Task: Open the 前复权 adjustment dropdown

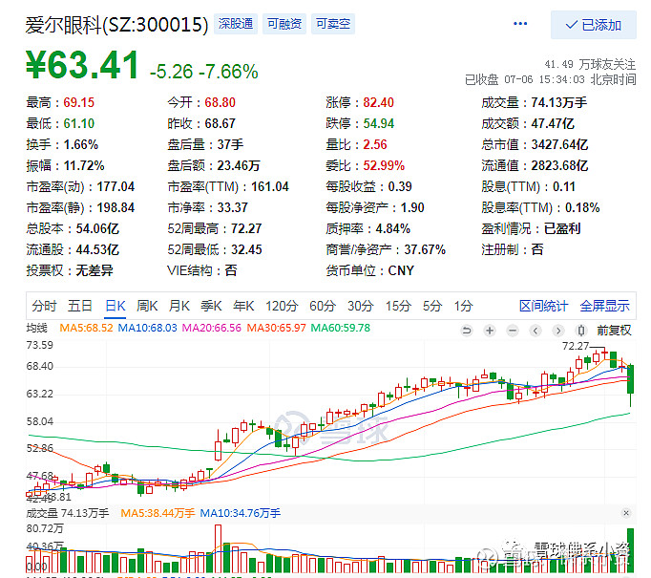Action: point(614,331)
